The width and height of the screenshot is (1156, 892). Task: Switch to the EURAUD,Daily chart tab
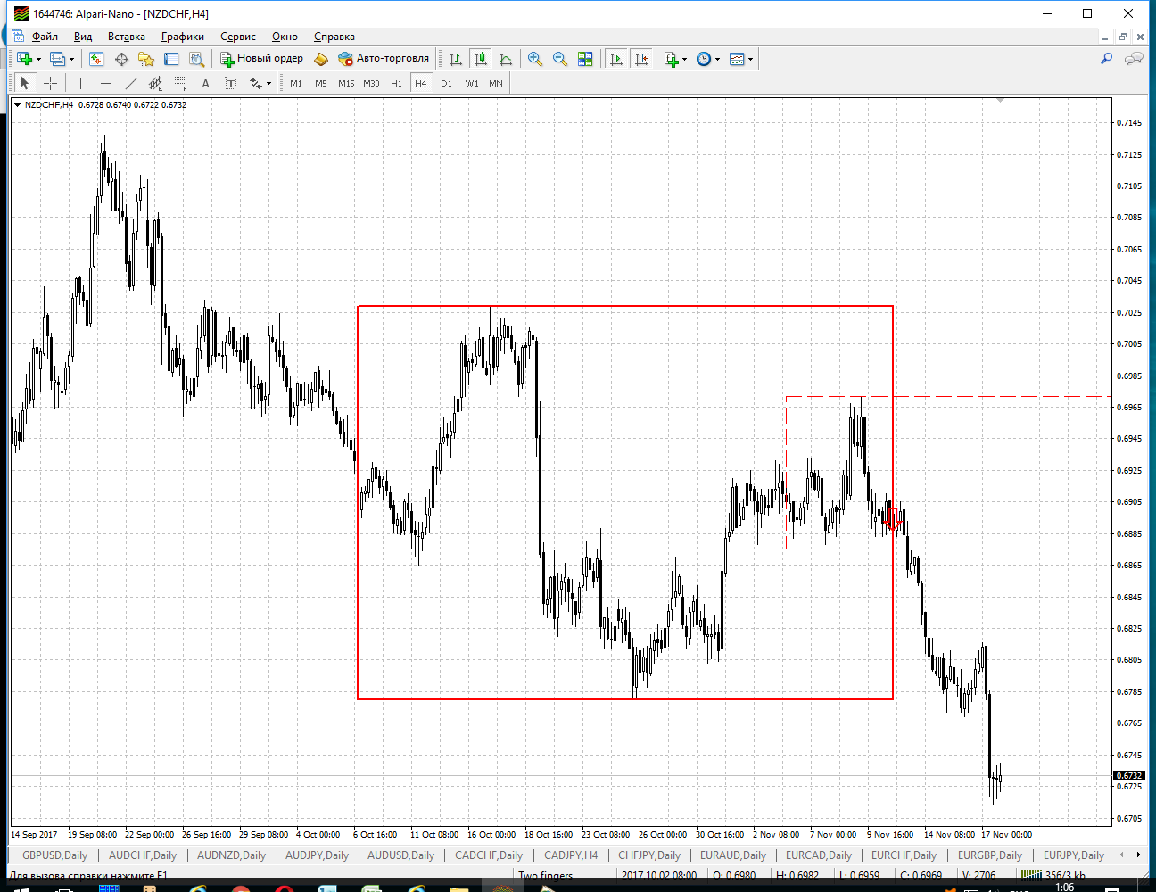pos(733,855)
